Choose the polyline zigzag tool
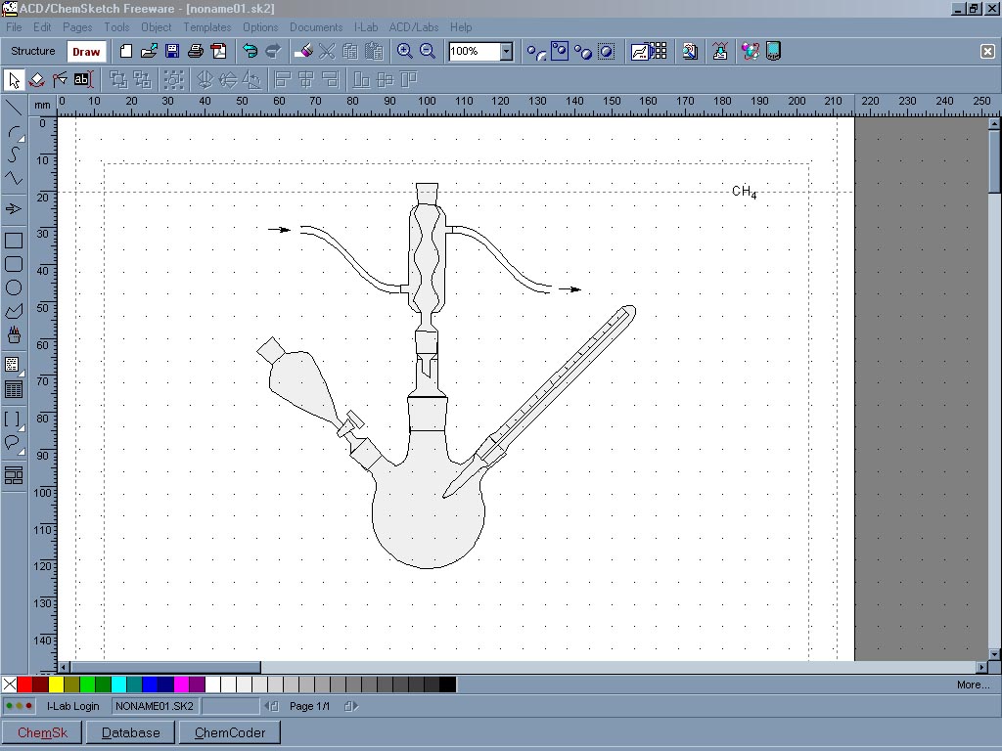The width and height of the screenshot is (1002, 751). tap(14, 178)
